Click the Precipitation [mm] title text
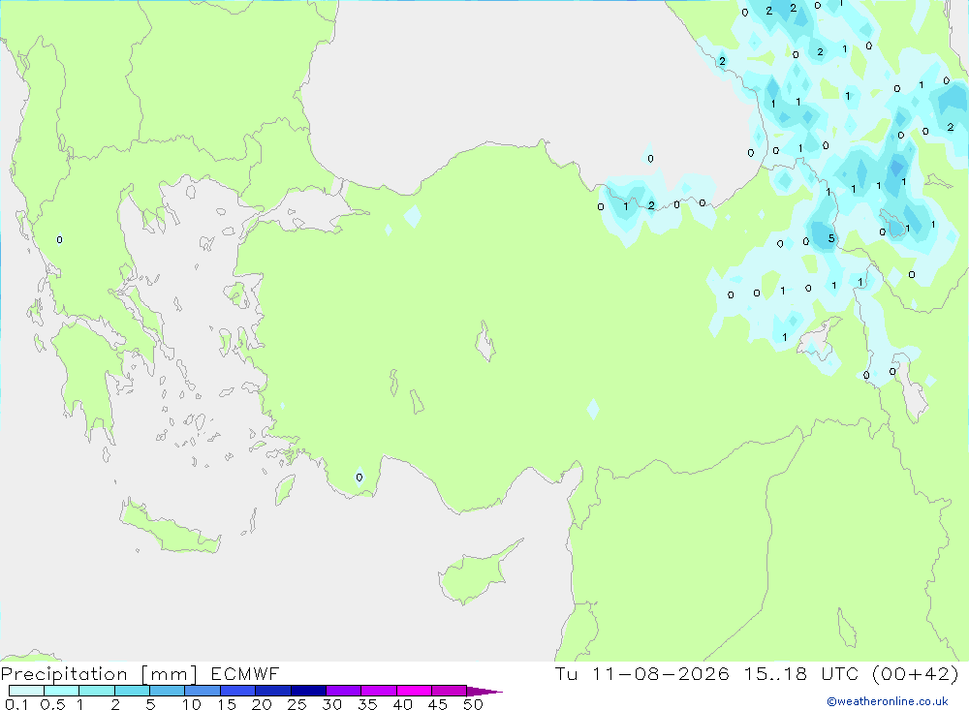The width and height of the screenshot is (969, 710). point(99,674)
